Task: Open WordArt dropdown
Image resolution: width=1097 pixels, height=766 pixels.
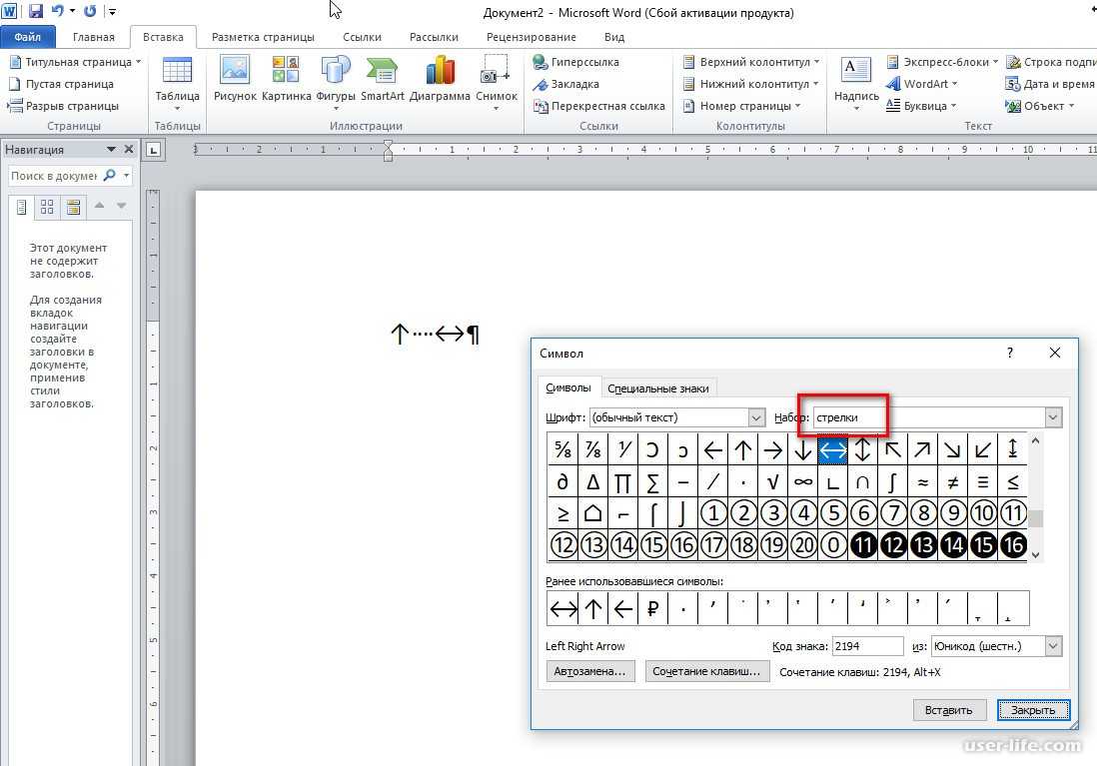Action: 922,84
